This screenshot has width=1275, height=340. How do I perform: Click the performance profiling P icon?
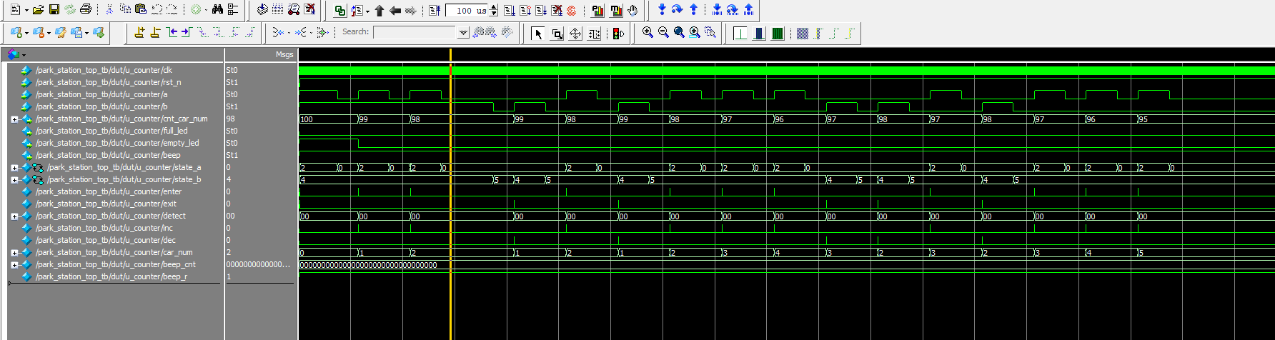pos(598,11)
